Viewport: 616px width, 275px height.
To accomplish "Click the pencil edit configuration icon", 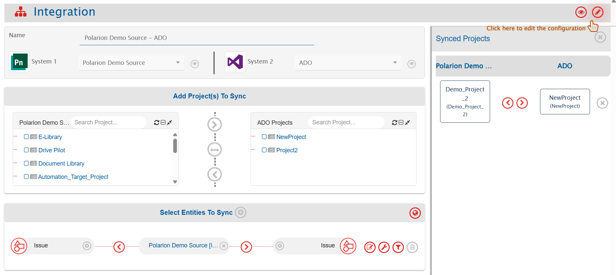I will click(x=597, y=12).
